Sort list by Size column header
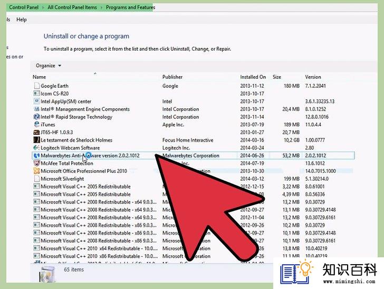Viewport: 384px width, 289px height. point(277,77)
